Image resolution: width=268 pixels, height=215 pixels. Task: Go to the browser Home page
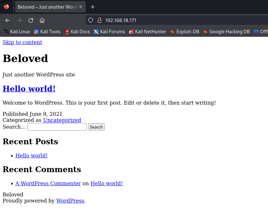(42, 20)
